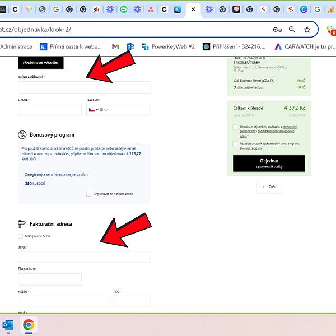336x336 pixels.
Task: Check 'Registrovat se a získat kredit' box
Action: click(88, 194)
